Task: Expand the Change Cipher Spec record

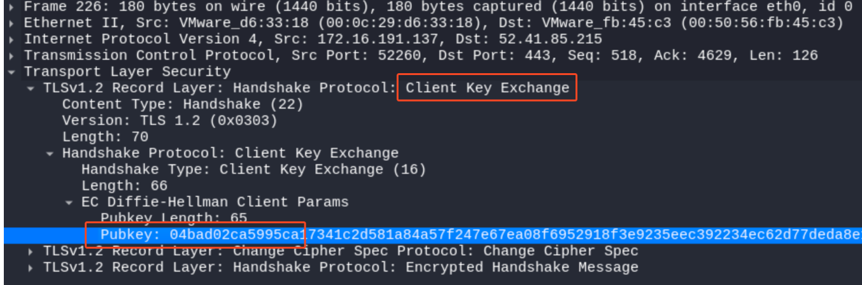Action: coord(31,251)
